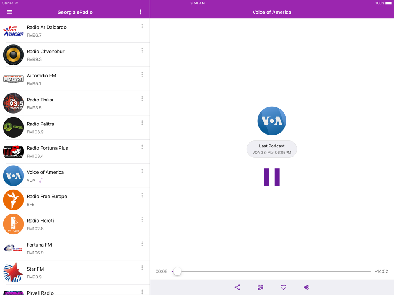Screen dimensions: 394x295
Task: Pause the Voice of America podcast
Action: click(272, 177)
